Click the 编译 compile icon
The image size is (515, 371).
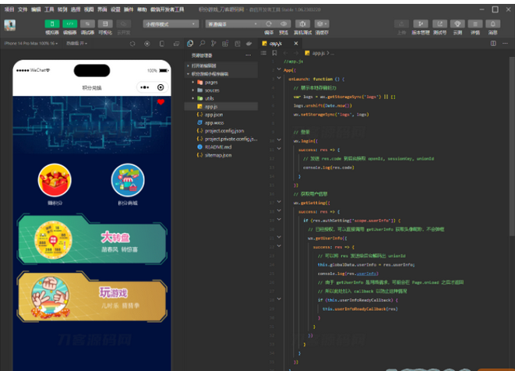[x=269, y=24]
